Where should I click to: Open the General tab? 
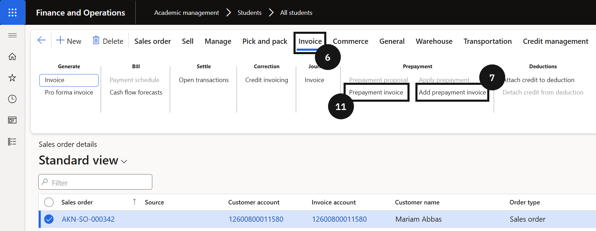392,41
